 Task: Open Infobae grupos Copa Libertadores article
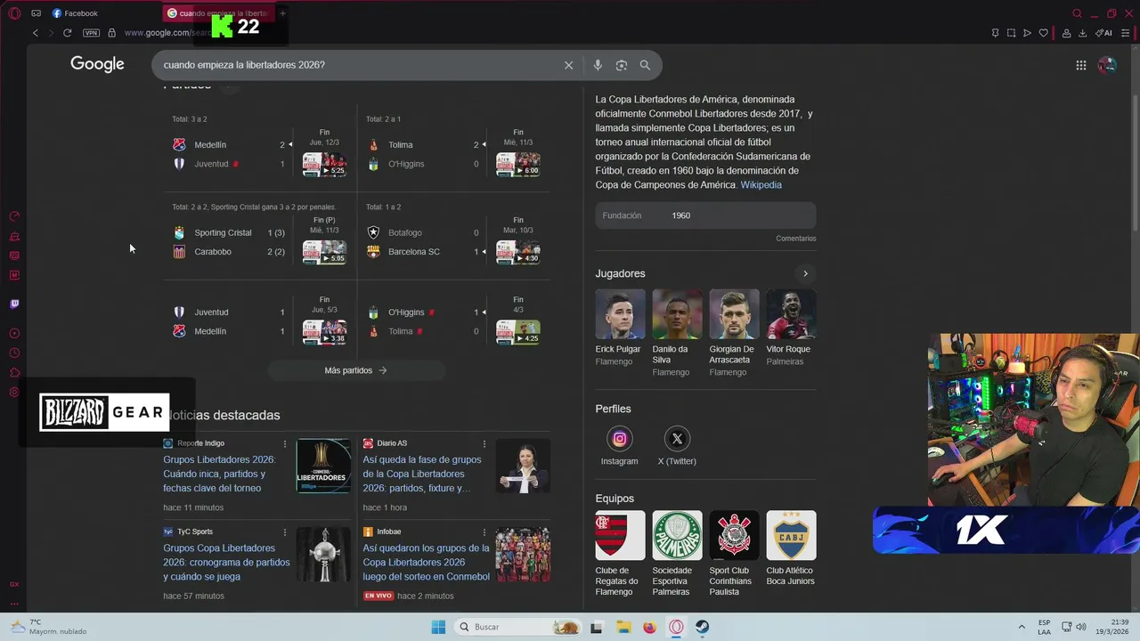[426, 563]
